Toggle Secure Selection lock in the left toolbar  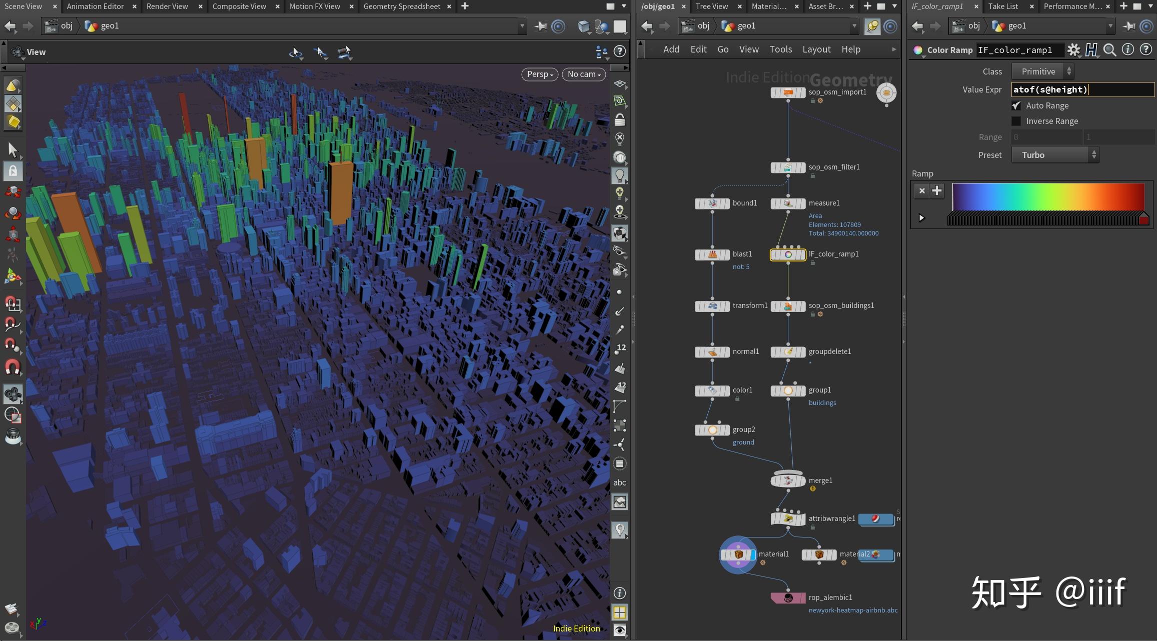(x=13, y=171)
